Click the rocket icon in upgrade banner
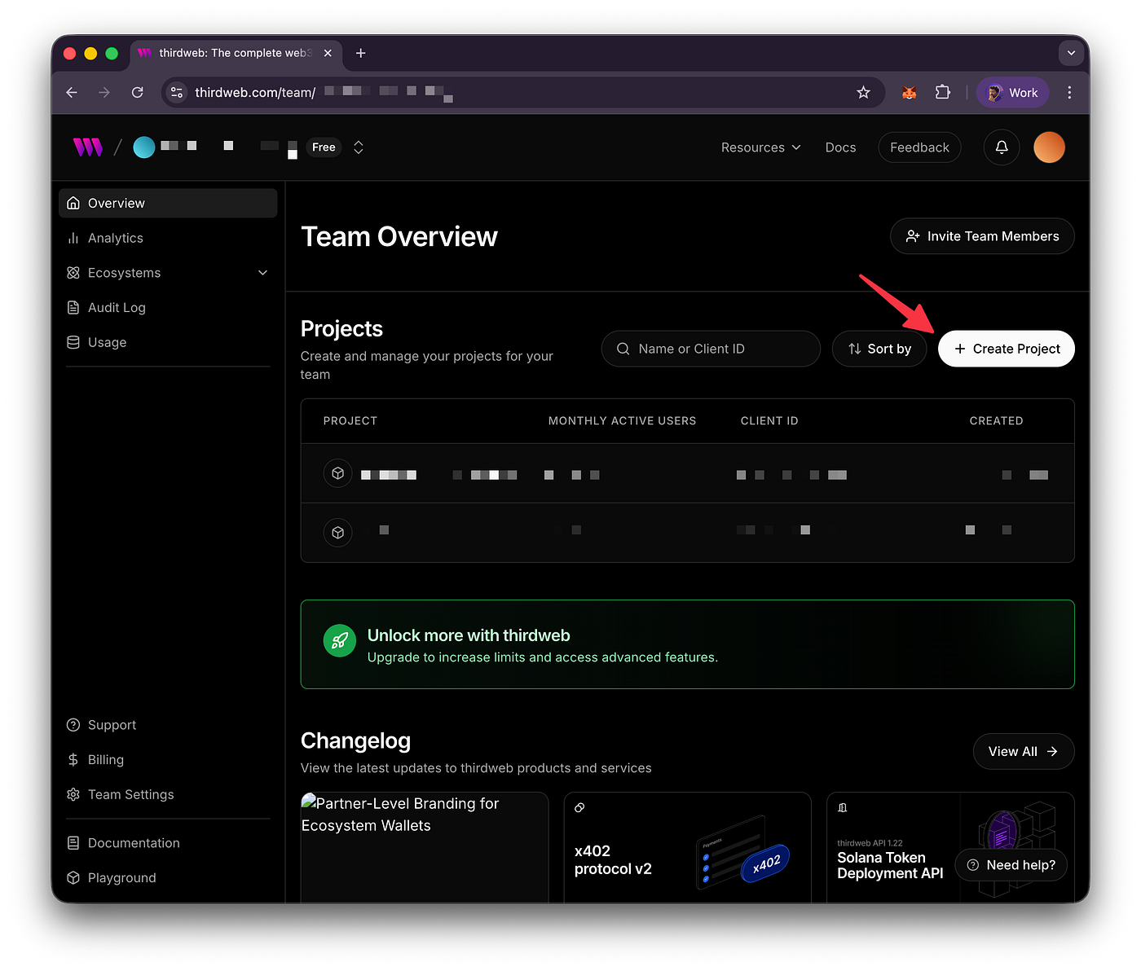Viewport: 1141px width, 971px height. [340, 641]
